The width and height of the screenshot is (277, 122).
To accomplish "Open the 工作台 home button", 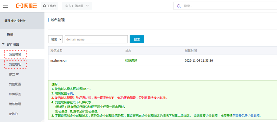I will click(x=49, y=6).
